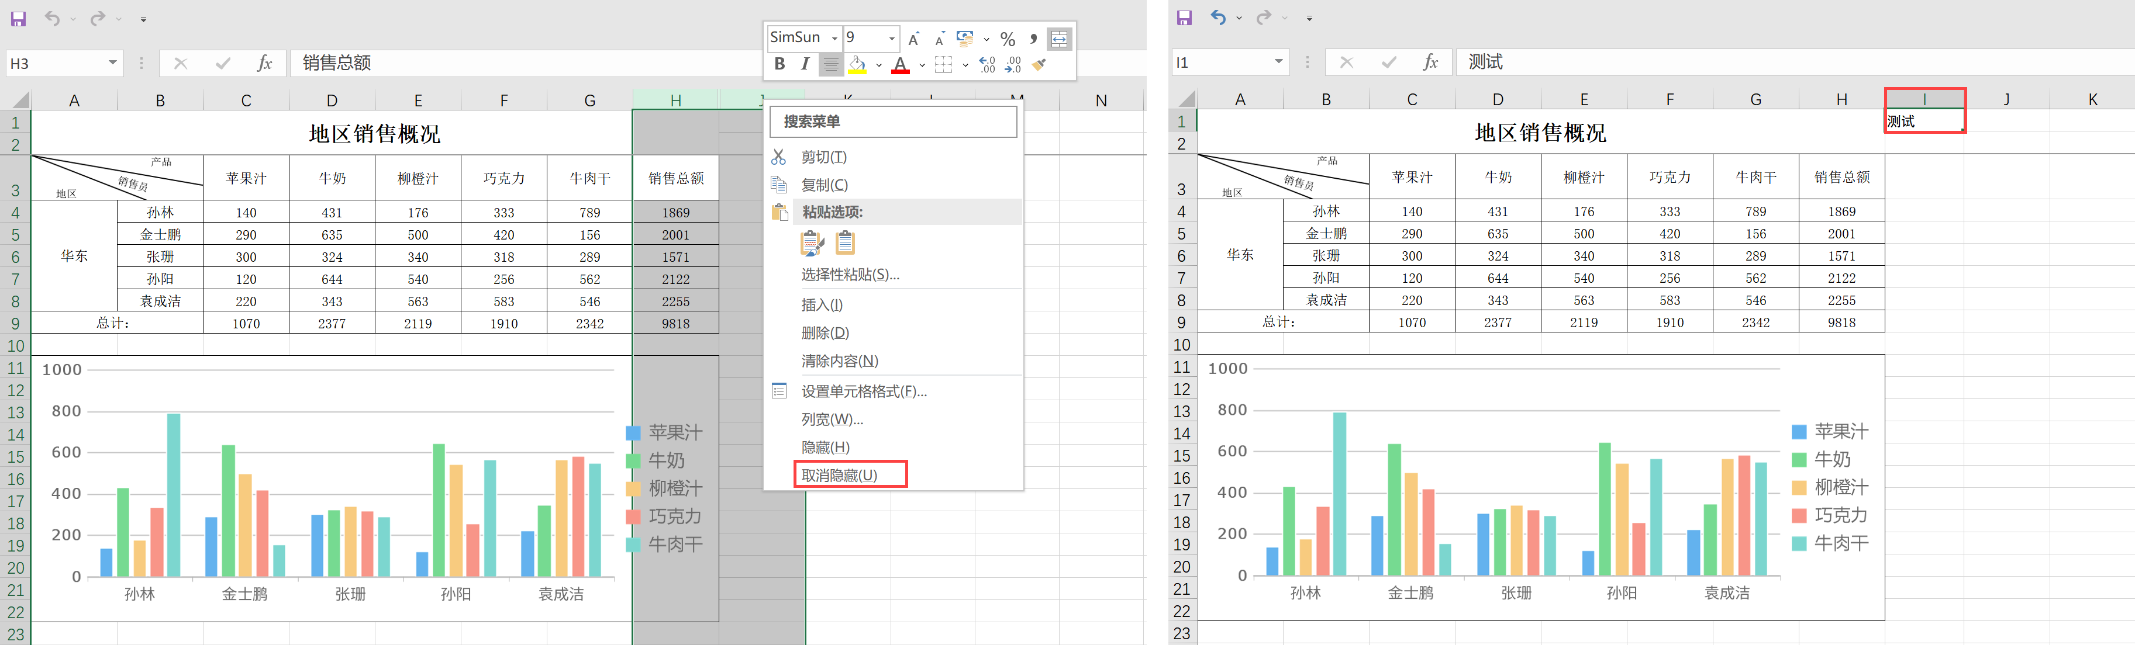Screen dimensions: 2135x645
Task: Click the comma style icon
Action: click(1033, 39)
